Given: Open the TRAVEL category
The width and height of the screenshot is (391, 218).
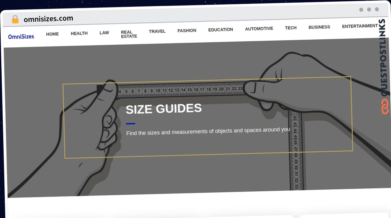Looking at the screenshot, I should click(157, 31).
